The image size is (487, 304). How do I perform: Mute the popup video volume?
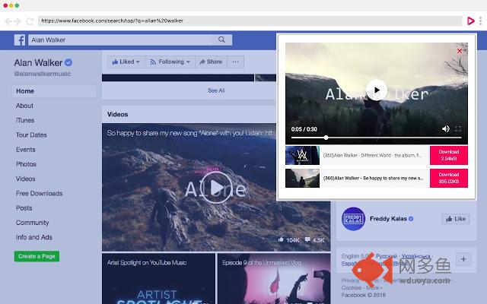(x=446, y=128)
